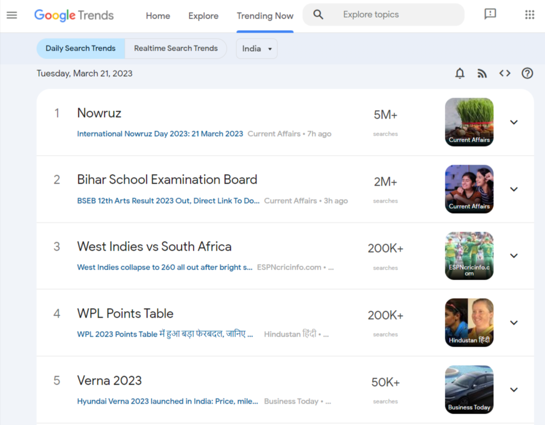Open Hyundai Verna 2023 launched article link
This screenshot has width=545, height=425.
pos(167,401)
